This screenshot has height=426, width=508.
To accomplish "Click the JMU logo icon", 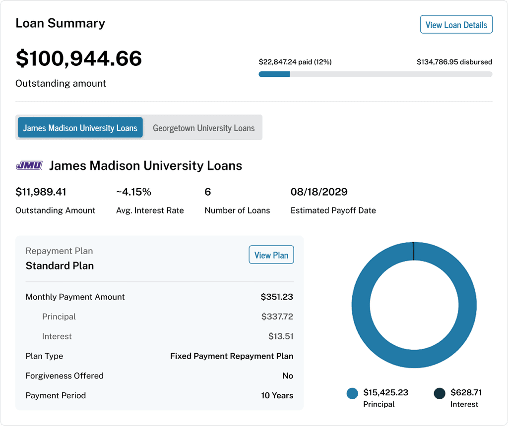I will (29, 165).
